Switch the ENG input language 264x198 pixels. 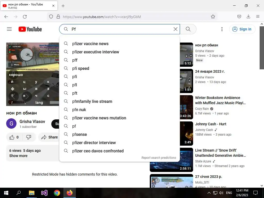(x=229, y=193)
